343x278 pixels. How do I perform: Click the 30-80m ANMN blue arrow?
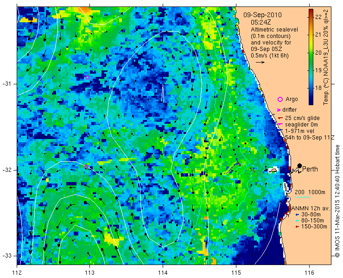(x=297, y=215)
